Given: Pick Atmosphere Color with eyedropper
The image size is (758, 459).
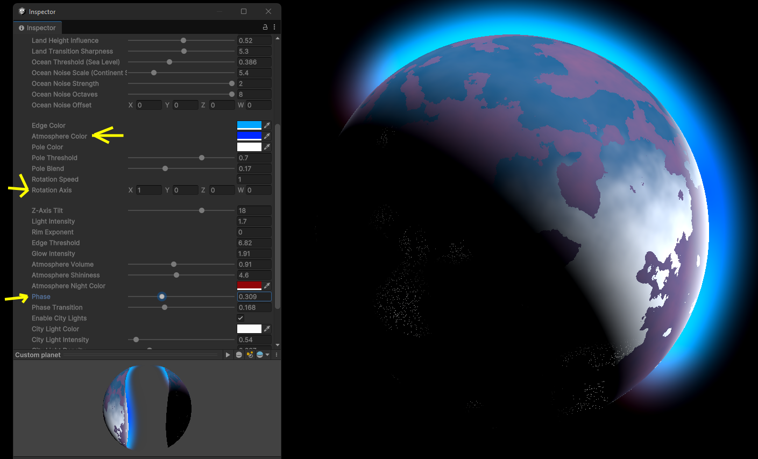Looking at the screenshot, I should [x=267, y=136].
